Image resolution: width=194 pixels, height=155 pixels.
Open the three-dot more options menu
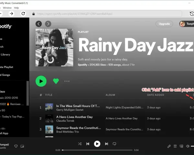click(x=67, y=81)
